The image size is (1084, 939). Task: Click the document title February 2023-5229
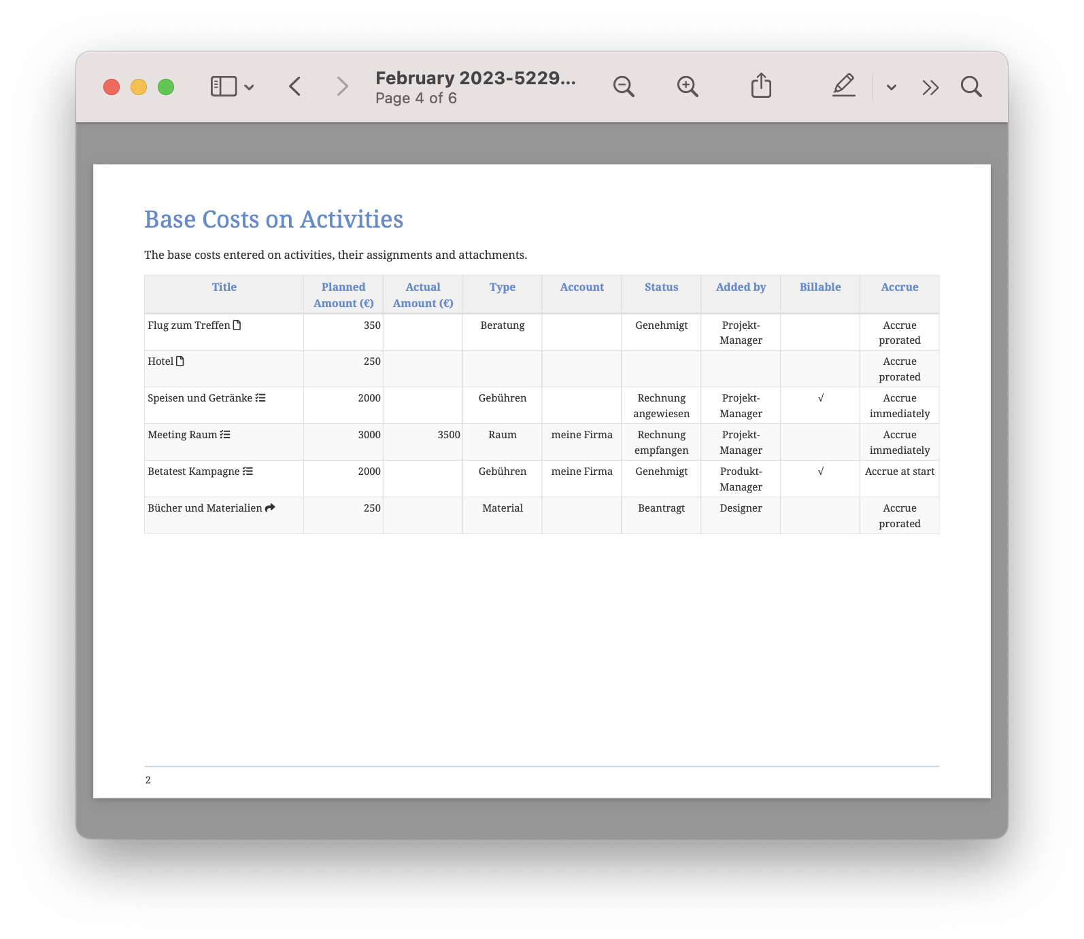coord(475,78)
